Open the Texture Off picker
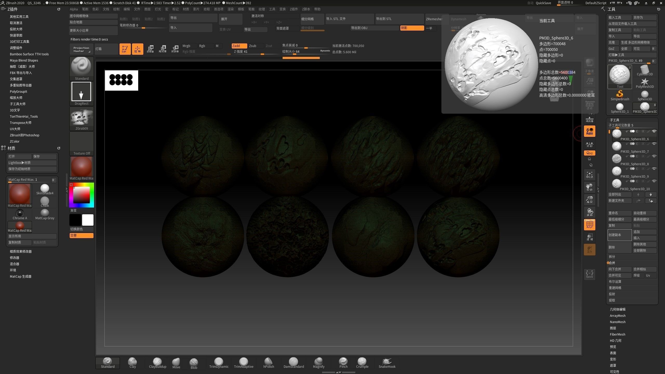The height and width of the screenshot is (374, 665). pos(82,144)
